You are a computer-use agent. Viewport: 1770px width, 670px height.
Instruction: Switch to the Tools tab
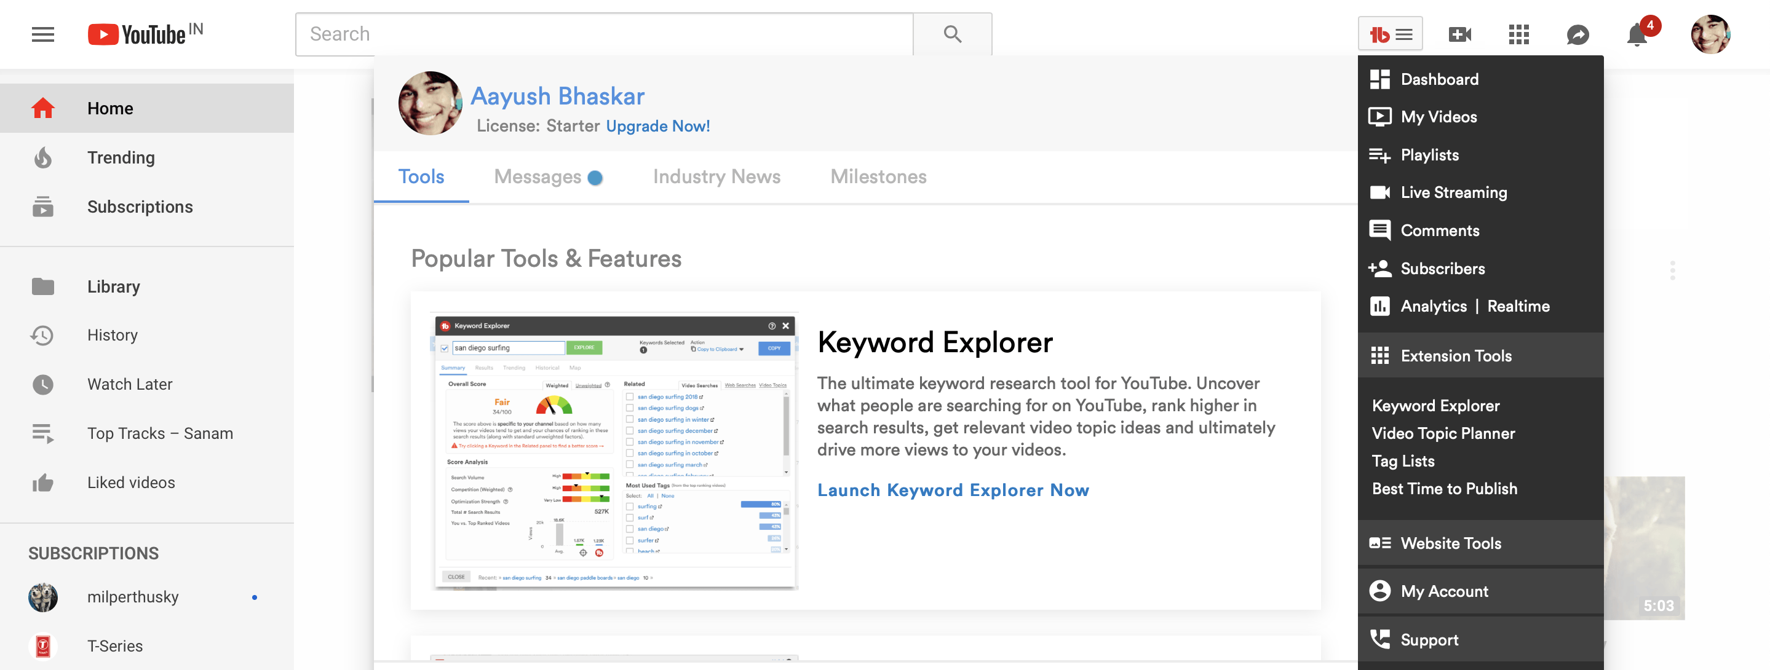[x=421, y=176]
